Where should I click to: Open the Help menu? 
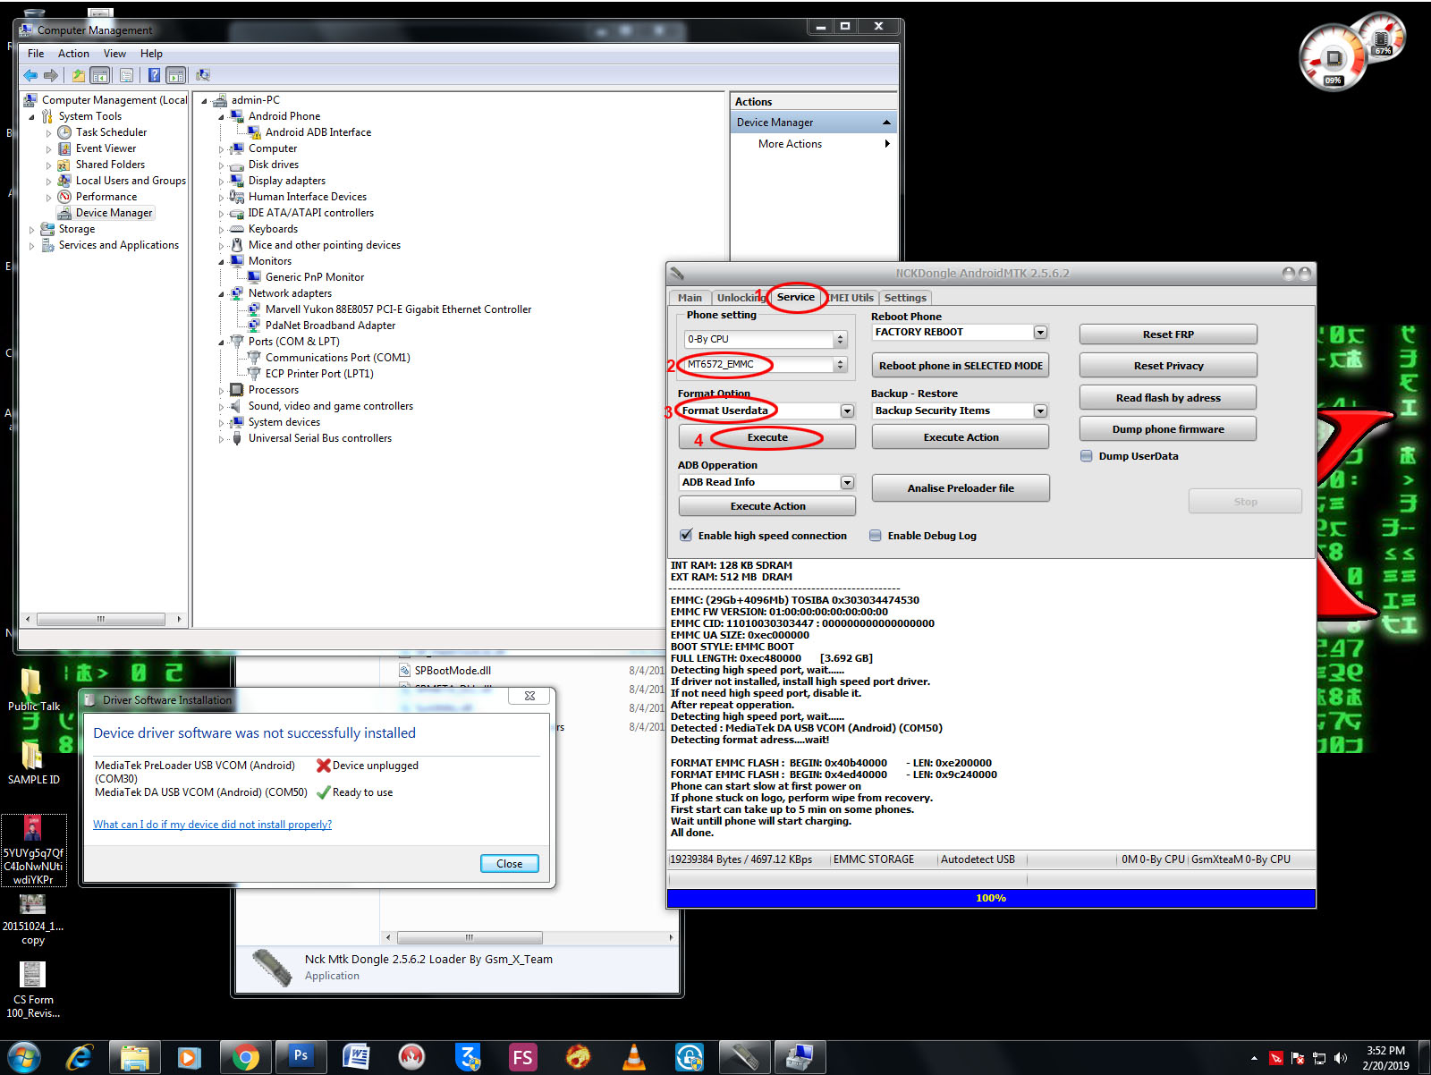coord(151,54)
